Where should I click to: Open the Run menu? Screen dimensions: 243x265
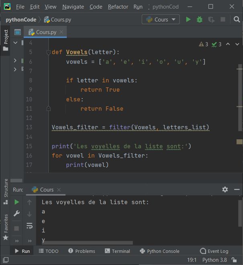[138, 7]
